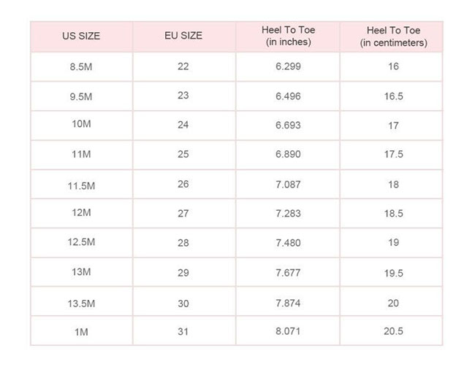The image size is (475, 367).
Task: Select the Heel To Toe centimeters header
Action: [393, 36]
